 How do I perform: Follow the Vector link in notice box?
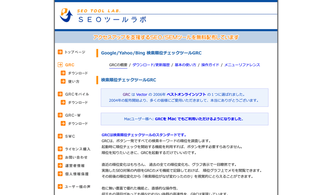tap(142, 94)
